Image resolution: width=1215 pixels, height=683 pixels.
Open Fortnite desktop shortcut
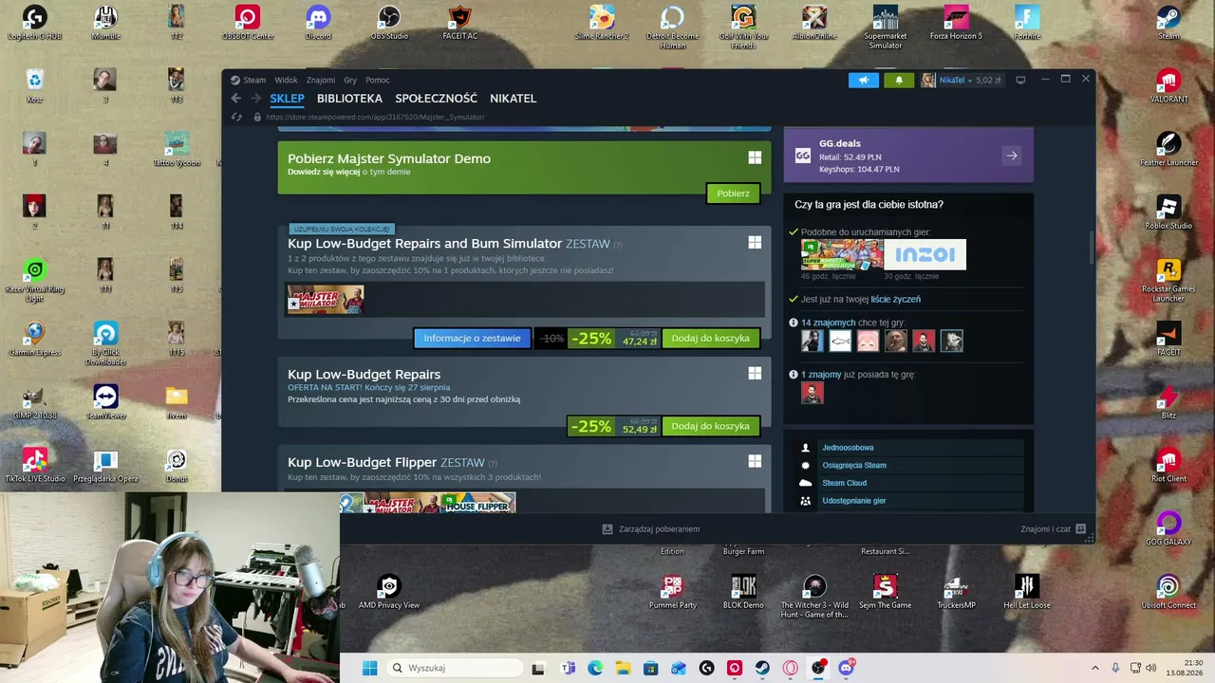pyautogui.click(x=1026, y=24)
